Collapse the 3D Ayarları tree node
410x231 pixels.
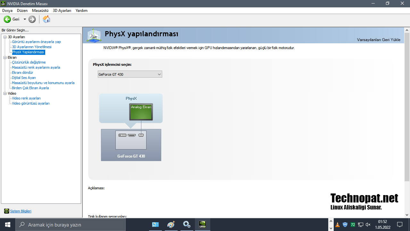point(5,37)
